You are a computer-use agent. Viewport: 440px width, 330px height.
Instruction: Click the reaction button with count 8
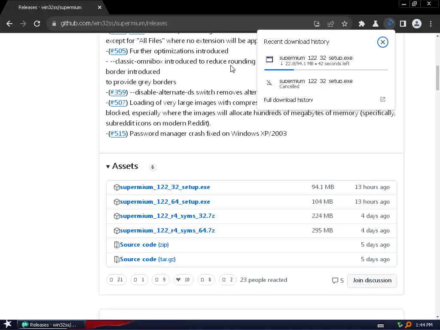pyautogui.click(x=206, y=280)
